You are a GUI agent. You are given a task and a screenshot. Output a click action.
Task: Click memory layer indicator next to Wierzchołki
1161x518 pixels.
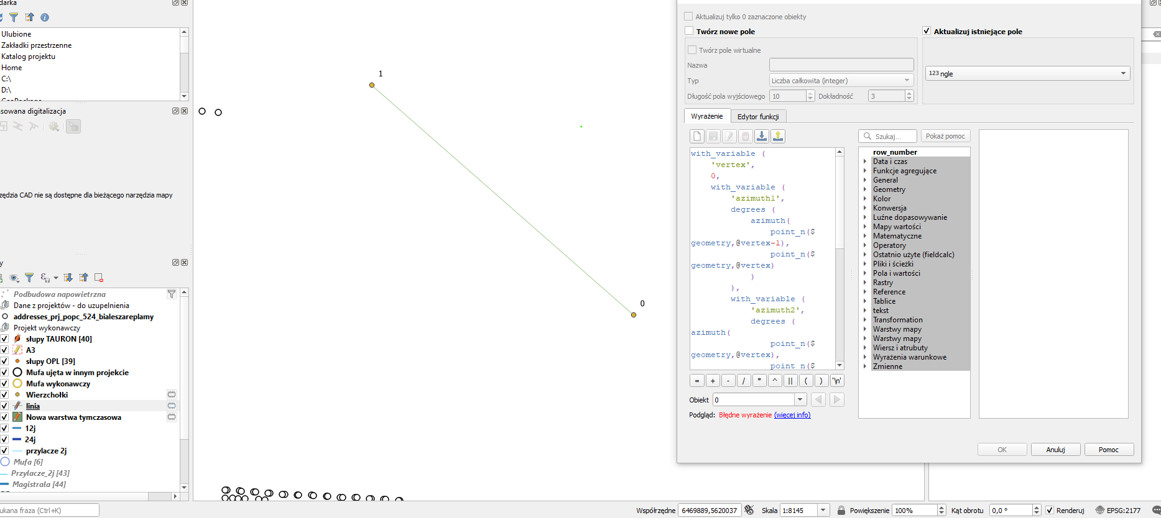pyautogui.click(x=172, y=394)
